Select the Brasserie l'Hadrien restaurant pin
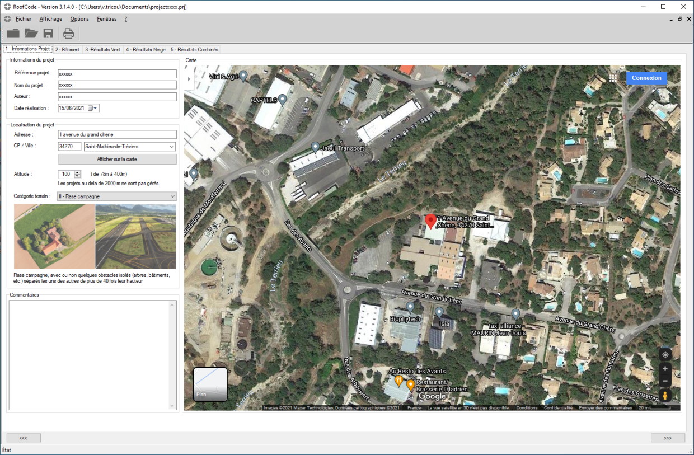The height and width of the screenshot is (455, 694). (x=410, y=385)
